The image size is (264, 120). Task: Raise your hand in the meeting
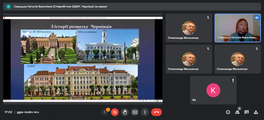125,112
